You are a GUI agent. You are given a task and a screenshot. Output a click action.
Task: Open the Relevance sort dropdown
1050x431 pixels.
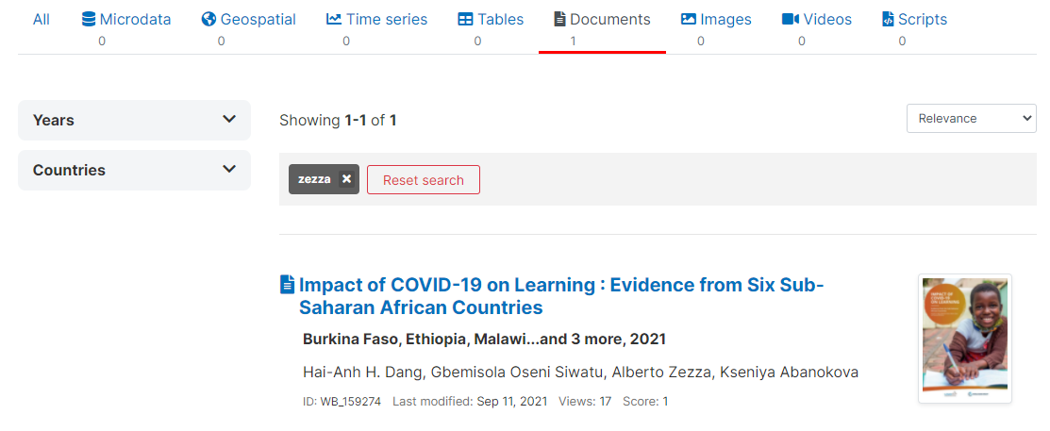point(972,119)
